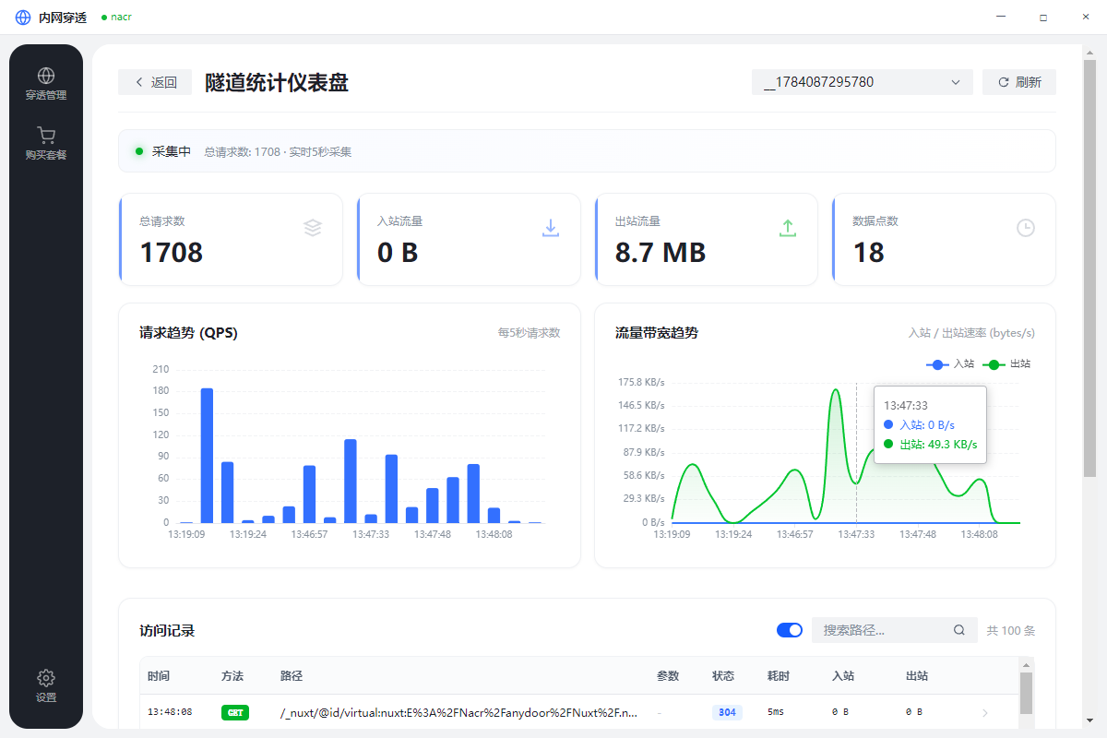Viewport: 1107px width, 738px height.
Task: Expand the first access record row chevron
Action: 985,713
